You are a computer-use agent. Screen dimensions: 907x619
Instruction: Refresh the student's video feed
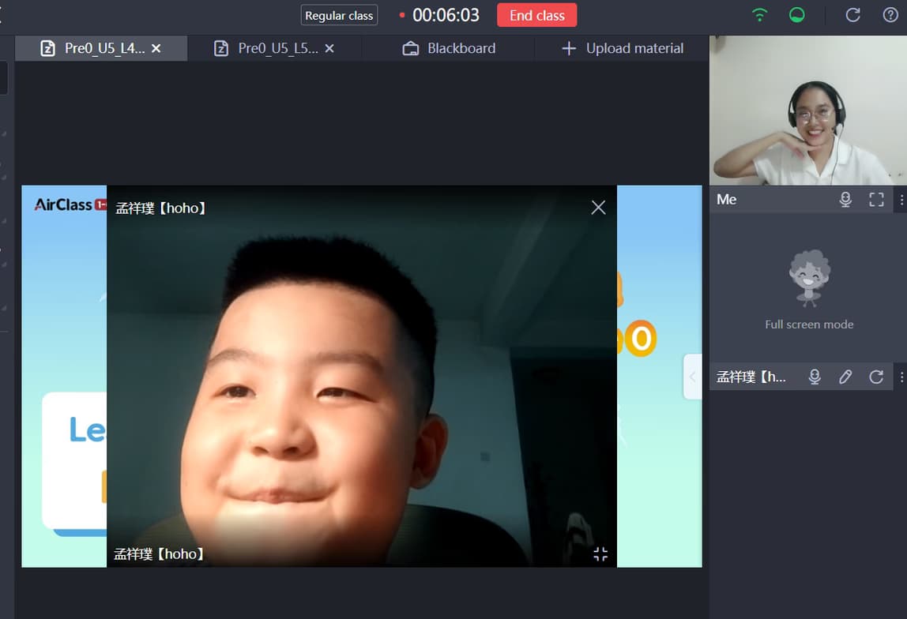pyautogui.click(x=876, y=377)
